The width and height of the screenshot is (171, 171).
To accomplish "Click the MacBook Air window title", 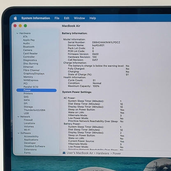I will point(71,26).
